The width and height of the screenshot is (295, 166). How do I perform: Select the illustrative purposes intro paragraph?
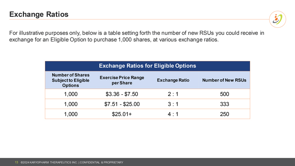coord(137,36)
